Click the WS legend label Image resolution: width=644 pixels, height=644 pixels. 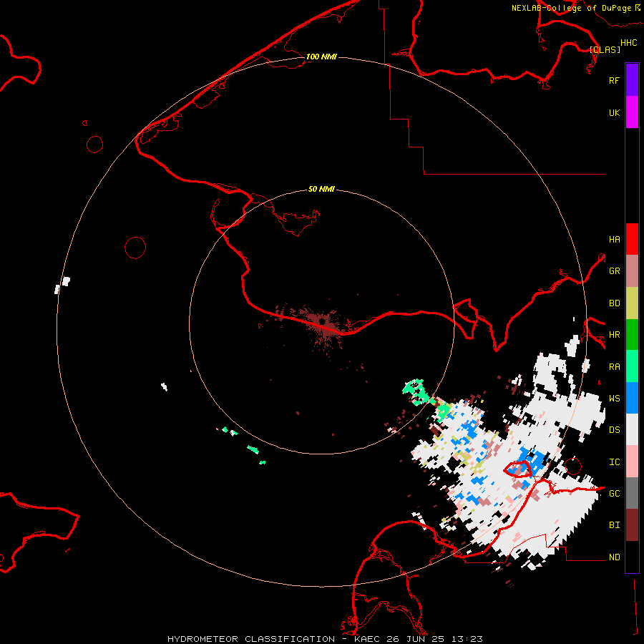(x=614, y=399)
